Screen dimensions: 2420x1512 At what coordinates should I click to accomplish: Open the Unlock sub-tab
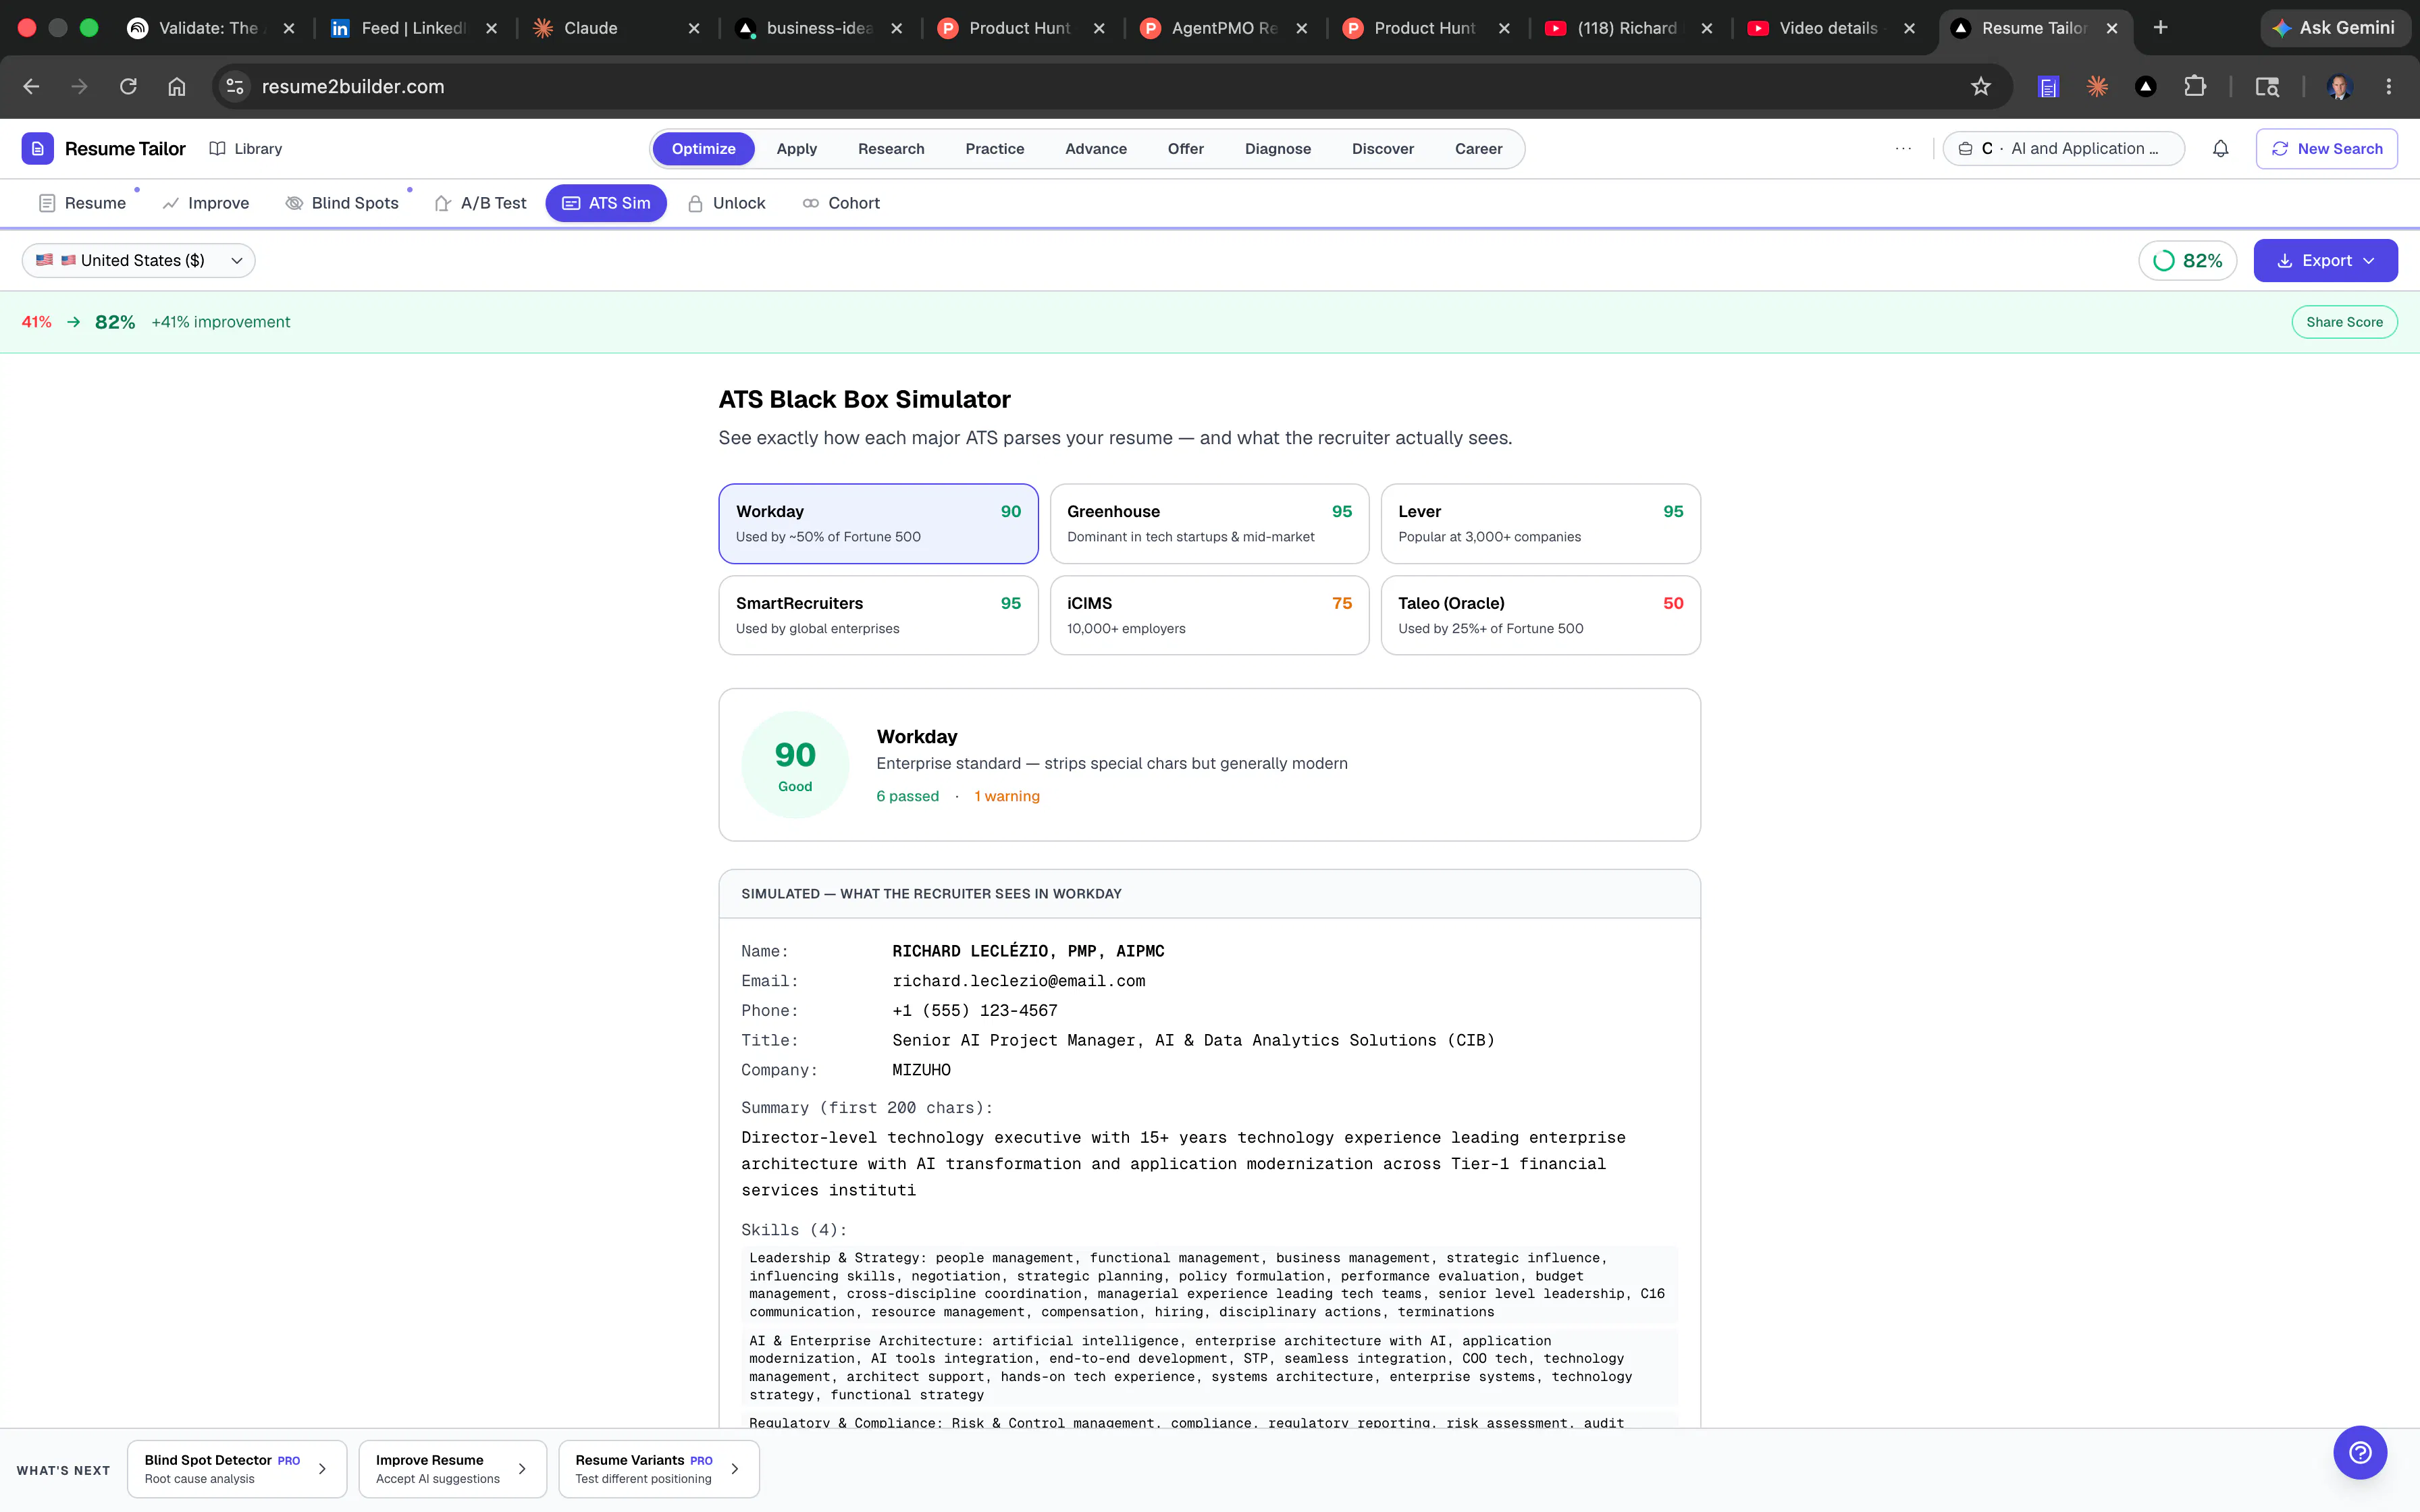tap(727, 203)
